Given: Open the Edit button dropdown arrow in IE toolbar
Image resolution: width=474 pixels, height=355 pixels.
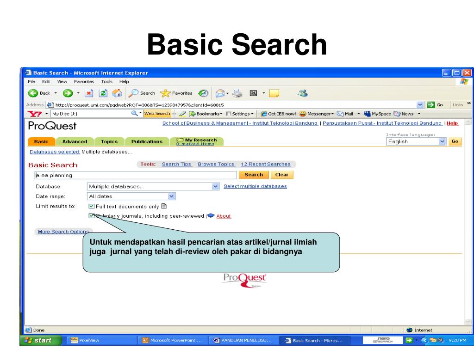Looking at the screenshot, I should click(263, 93).
